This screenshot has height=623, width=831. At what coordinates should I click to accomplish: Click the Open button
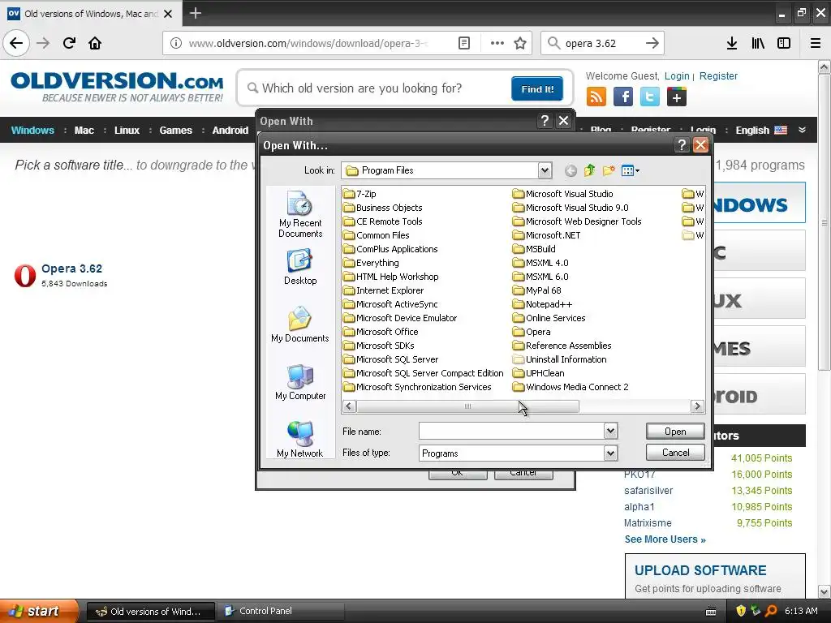tap(675, 432)
